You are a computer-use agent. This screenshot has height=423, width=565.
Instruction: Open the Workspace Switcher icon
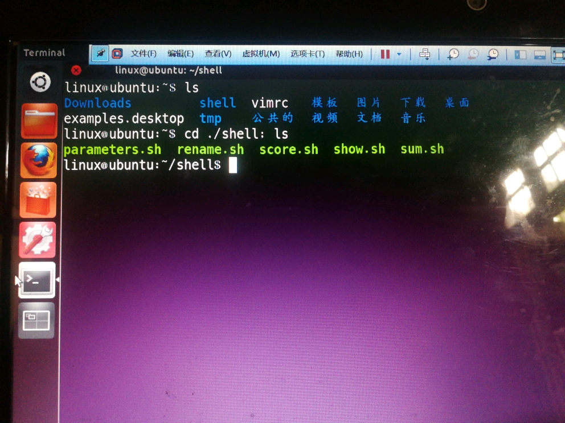tap(36, 321)
